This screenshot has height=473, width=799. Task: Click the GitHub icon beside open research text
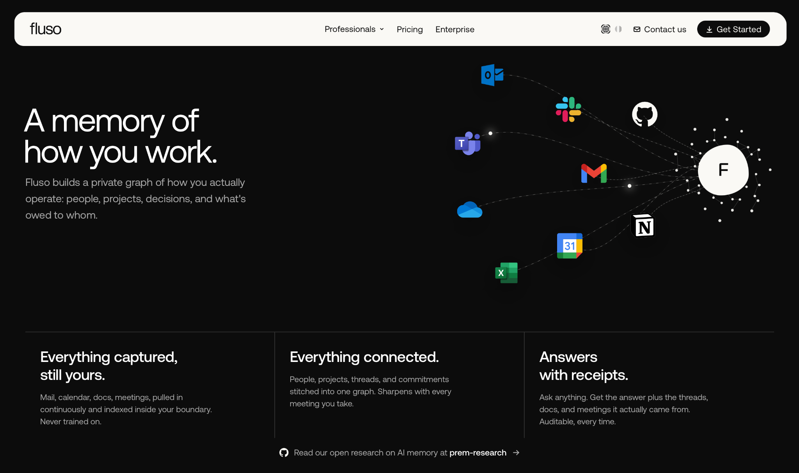point(284,453)
